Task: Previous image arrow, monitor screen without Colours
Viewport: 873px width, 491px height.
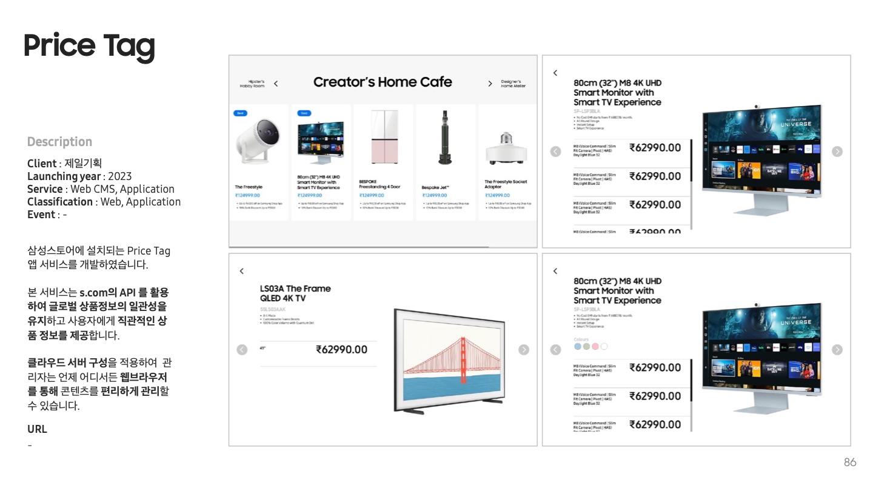Action: coord(555,152)
